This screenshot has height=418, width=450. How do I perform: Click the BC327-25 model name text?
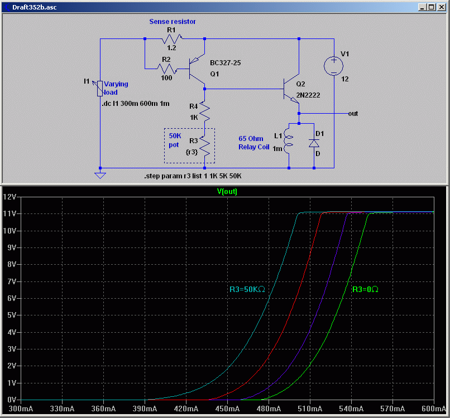[x=226, y=63]
